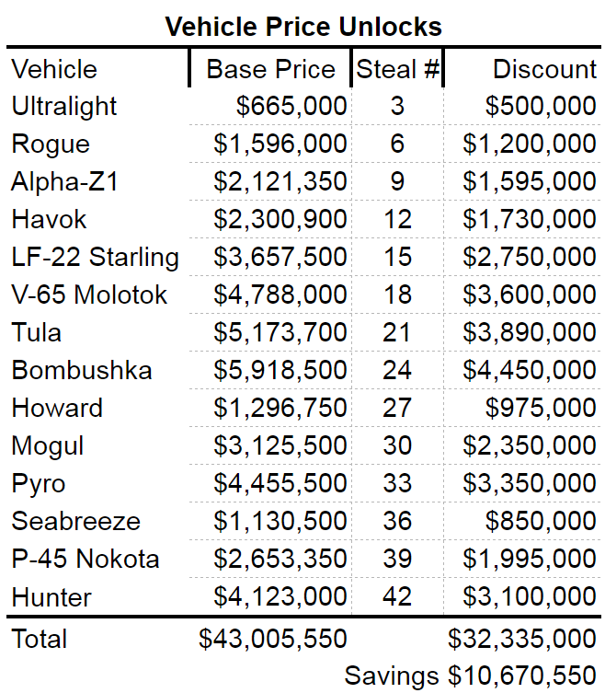The image size is (605, 693).
Task: Click Mogul's base price $3,125,500
Action: click(280, 445)
